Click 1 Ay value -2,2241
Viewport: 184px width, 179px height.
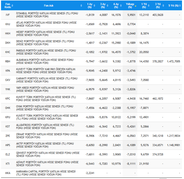coord(90,173)
